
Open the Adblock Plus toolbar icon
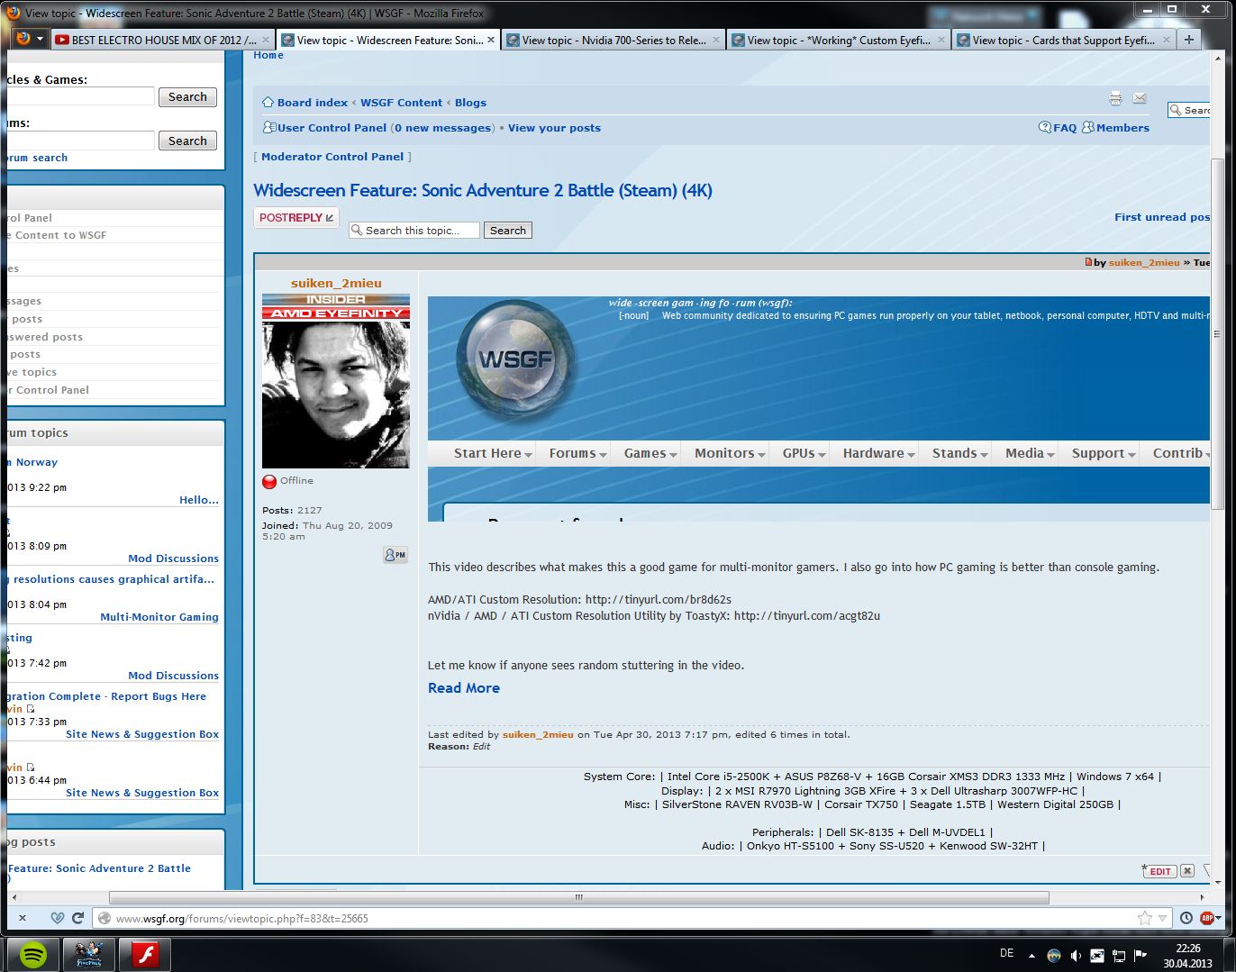point(1207,918)
